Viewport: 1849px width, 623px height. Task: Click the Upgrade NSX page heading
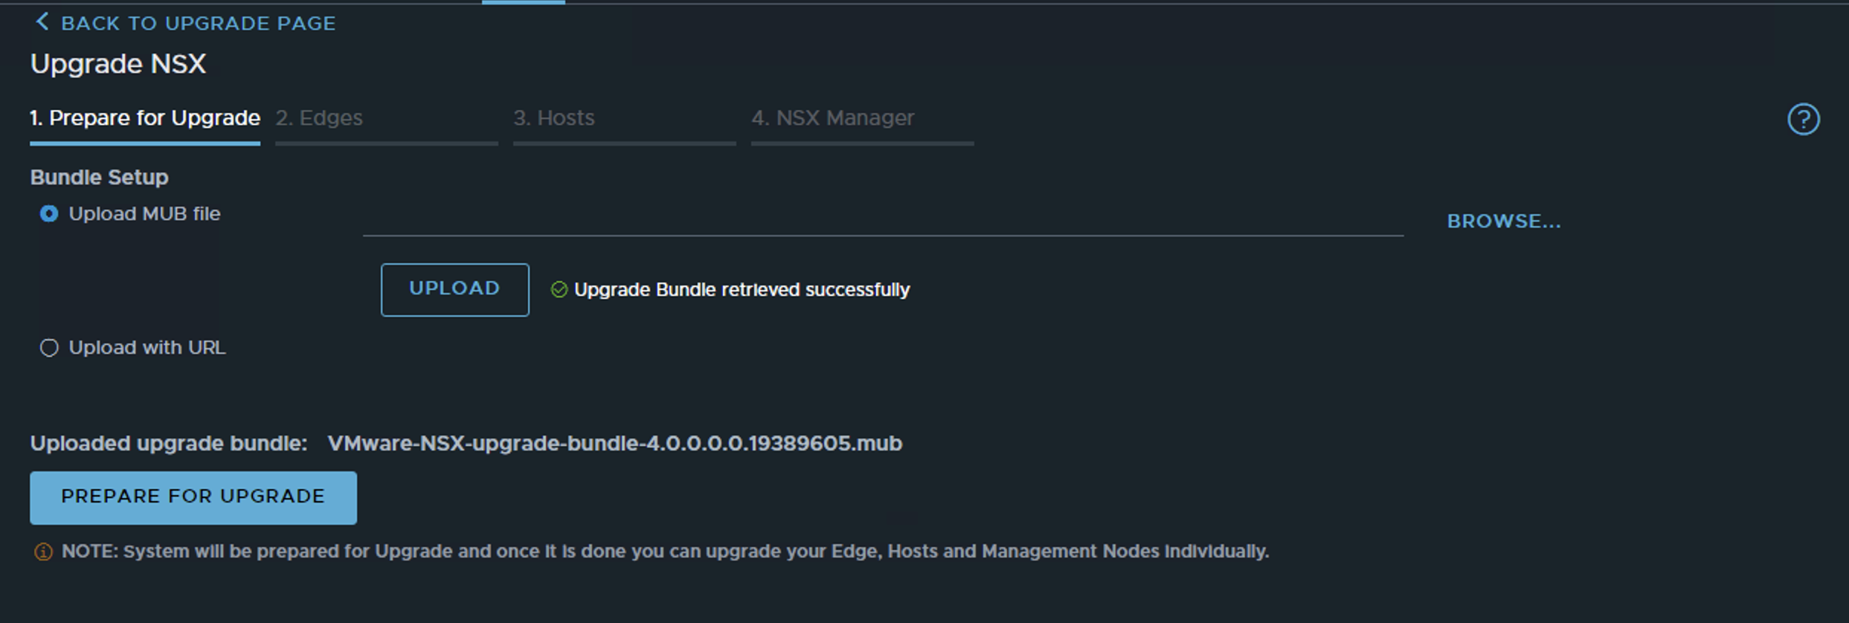118,64
